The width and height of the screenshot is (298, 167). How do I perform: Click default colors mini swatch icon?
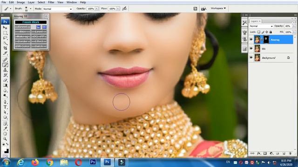tap(3, 144)
